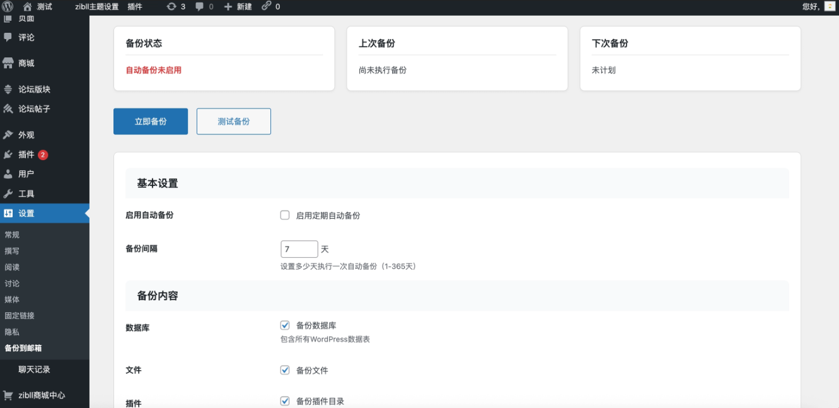Select the 工具 wrench icon in sidebar
The image size is (839, 408).
pyautogui.click(x=8, y=193)
